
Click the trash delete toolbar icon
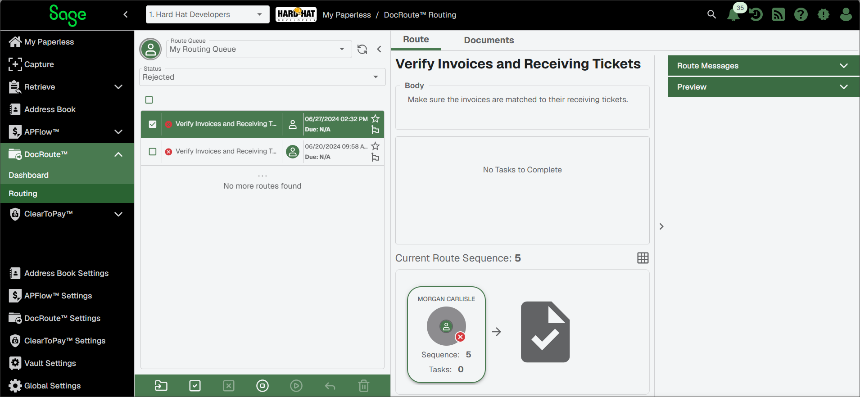point(364,386)
